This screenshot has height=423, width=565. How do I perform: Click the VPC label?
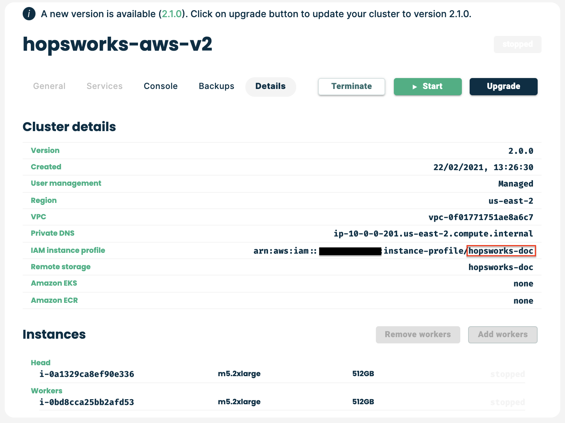39,217
